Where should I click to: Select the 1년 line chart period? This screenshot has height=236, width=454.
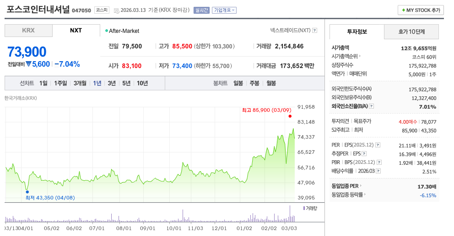(x=97, y=83)
